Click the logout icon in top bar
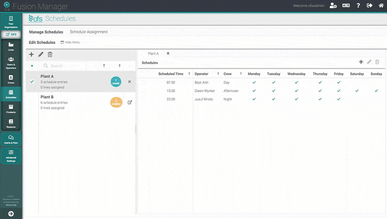Screen dimensions: 387x219 tap(370, 6)
